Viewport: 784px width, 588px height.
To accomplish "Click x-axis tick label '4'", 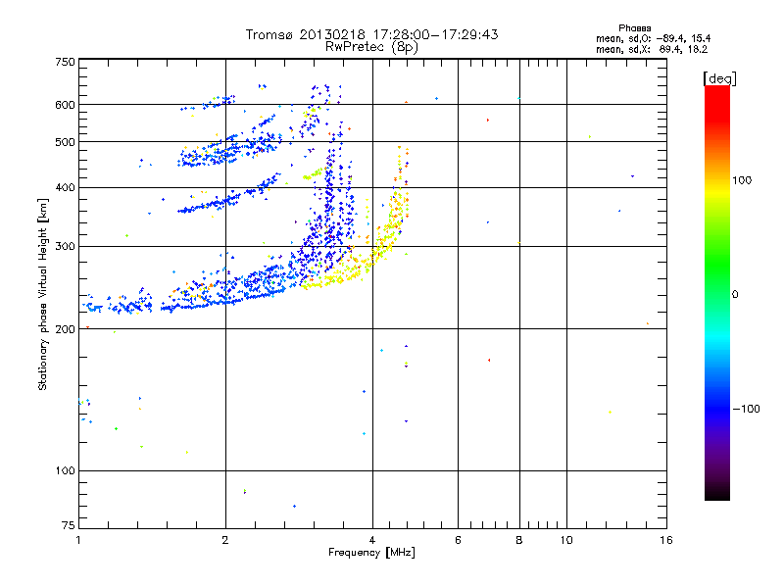I will 372,540.
